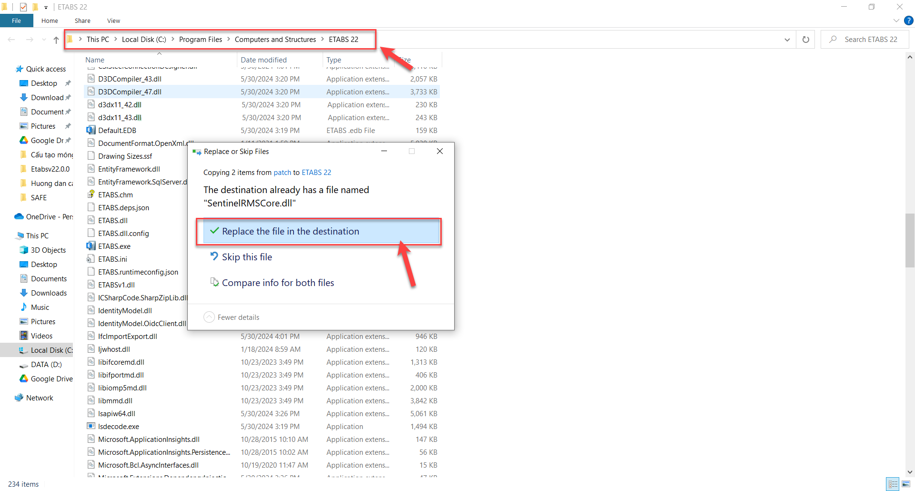Open the Help question mark icon
This screenshot has width=915, height=491.
click(909, 20)
